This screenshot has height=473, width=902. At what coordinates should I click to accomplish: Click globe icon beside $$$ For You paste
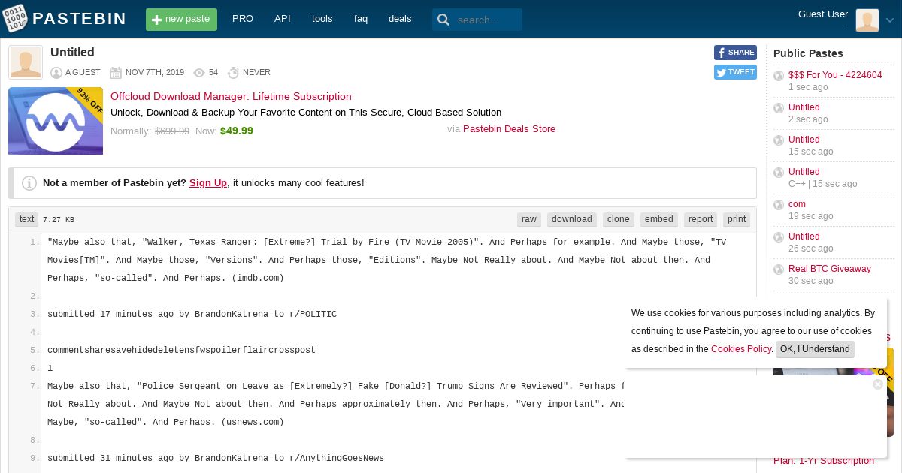click(x=779, y=76)
